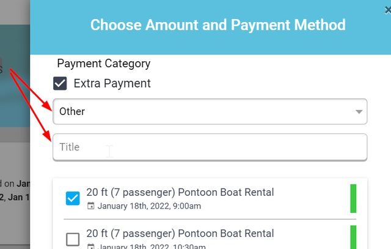
Task: Click green status bar of 9:00am rental
Action: pos(353,199)
